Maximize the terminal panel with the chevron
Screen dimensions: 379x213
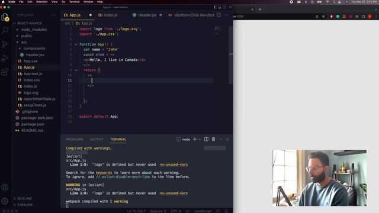(x=221, y=140)
